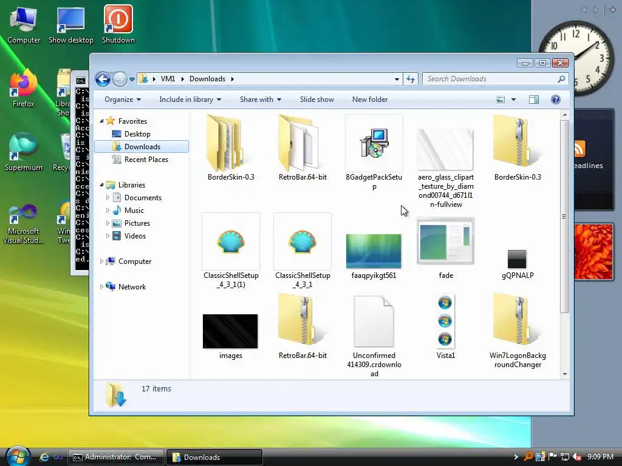Expand the Documents library

pos(108,198)
